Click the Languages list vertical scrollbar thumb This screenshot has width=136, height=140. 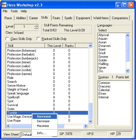click(x=128, y=50)
